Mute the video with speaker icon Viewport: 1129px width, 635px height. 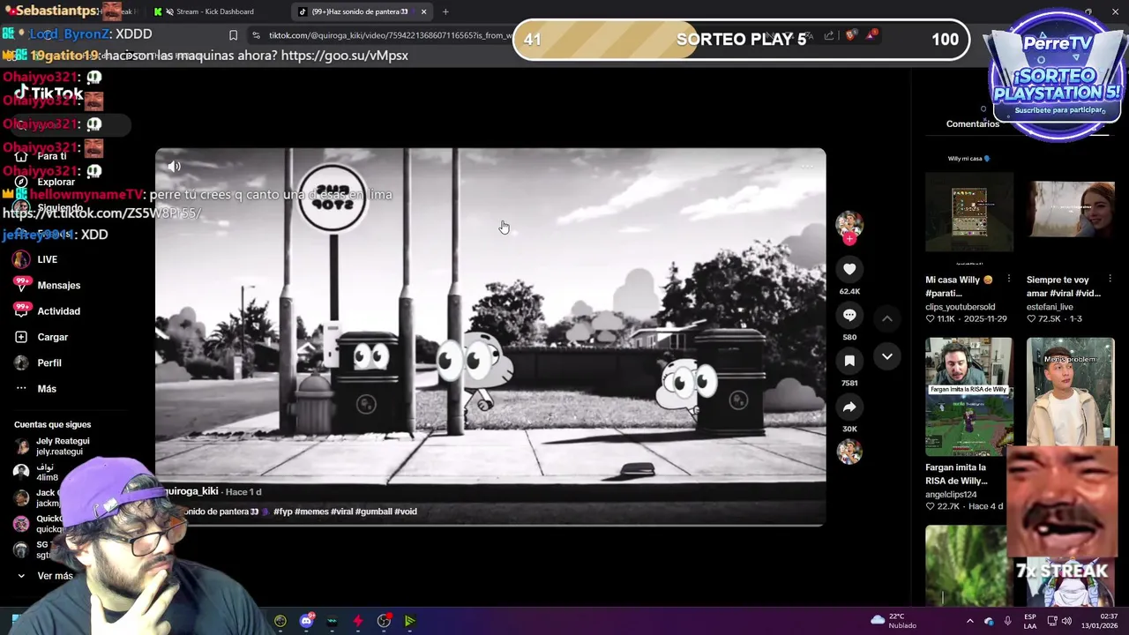click(175, 167)
